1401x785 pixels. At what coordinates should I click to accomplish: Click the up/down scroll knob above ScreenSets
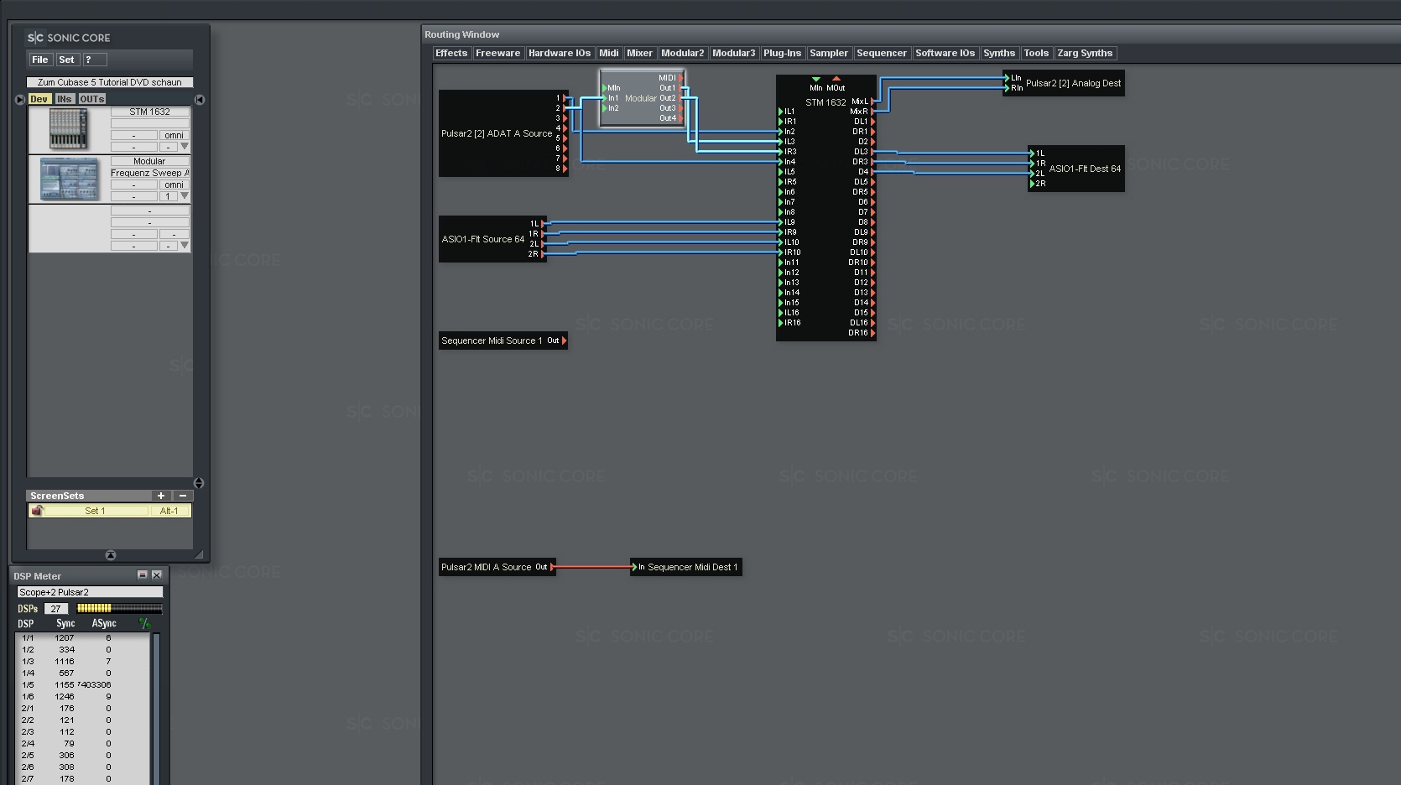point(199,483)
